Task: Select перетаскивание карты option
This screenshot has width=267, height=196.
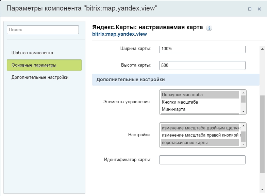Action: click(x=200, y=142)
